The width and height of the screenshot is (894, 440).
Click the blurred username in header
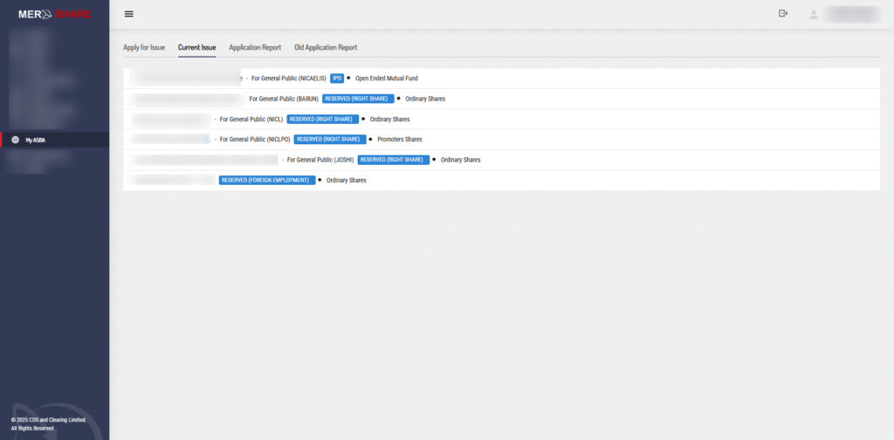(x=854, y=15)
